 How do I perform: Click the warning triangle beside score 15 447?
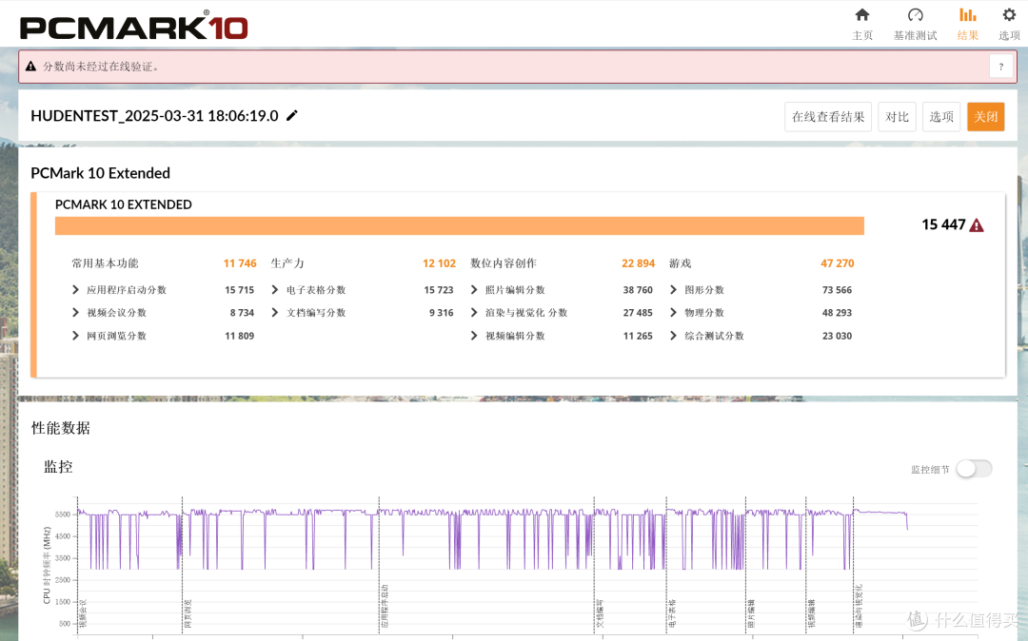tap(977, 224)
